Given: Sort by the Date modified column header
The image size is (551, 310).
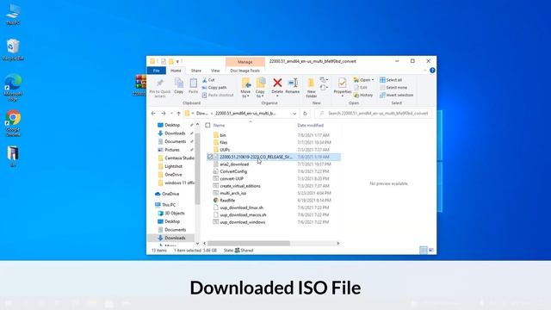Looking at the screenshot, I should click(311, 125).
